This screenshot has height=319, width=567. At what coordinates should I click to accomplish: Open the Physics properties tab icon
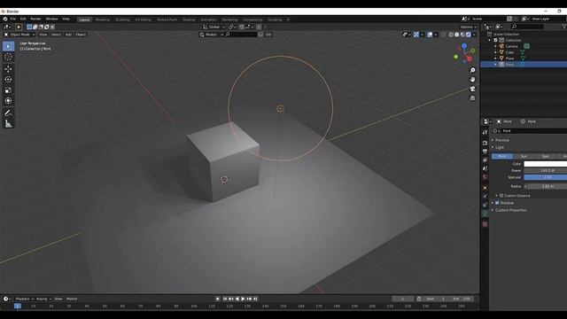[x=485, y=197]
